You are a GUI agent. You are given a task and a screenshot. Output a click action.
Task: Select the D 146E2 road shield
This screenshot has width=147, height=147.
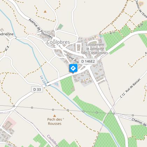click(88, 61)
